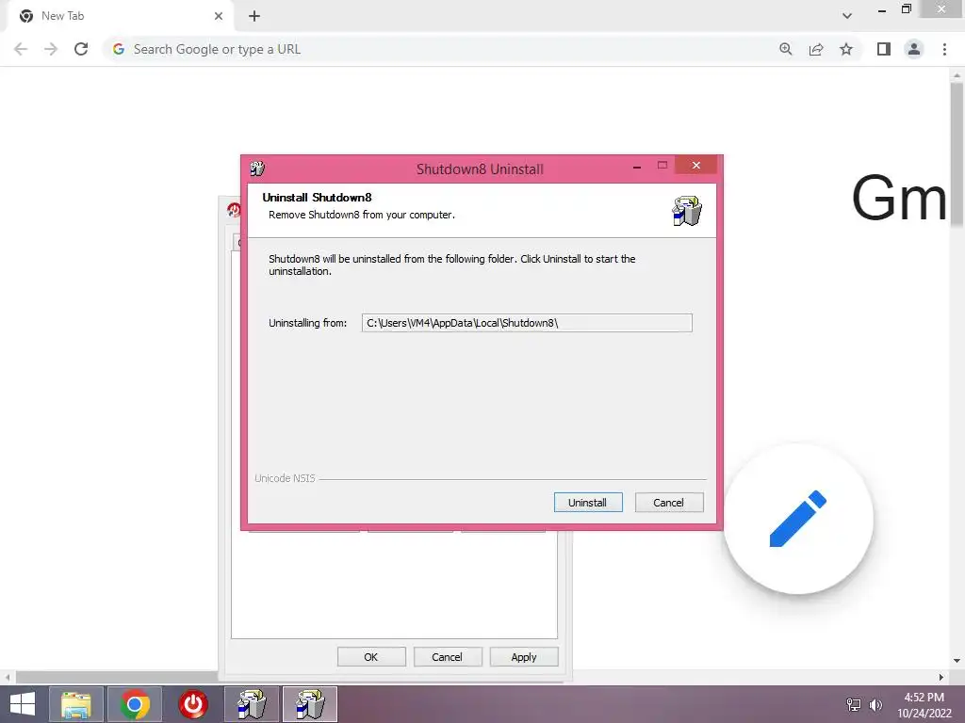965x723 pixels.
Task: Close the New Tab tab
Action: (x=219, y=16)
